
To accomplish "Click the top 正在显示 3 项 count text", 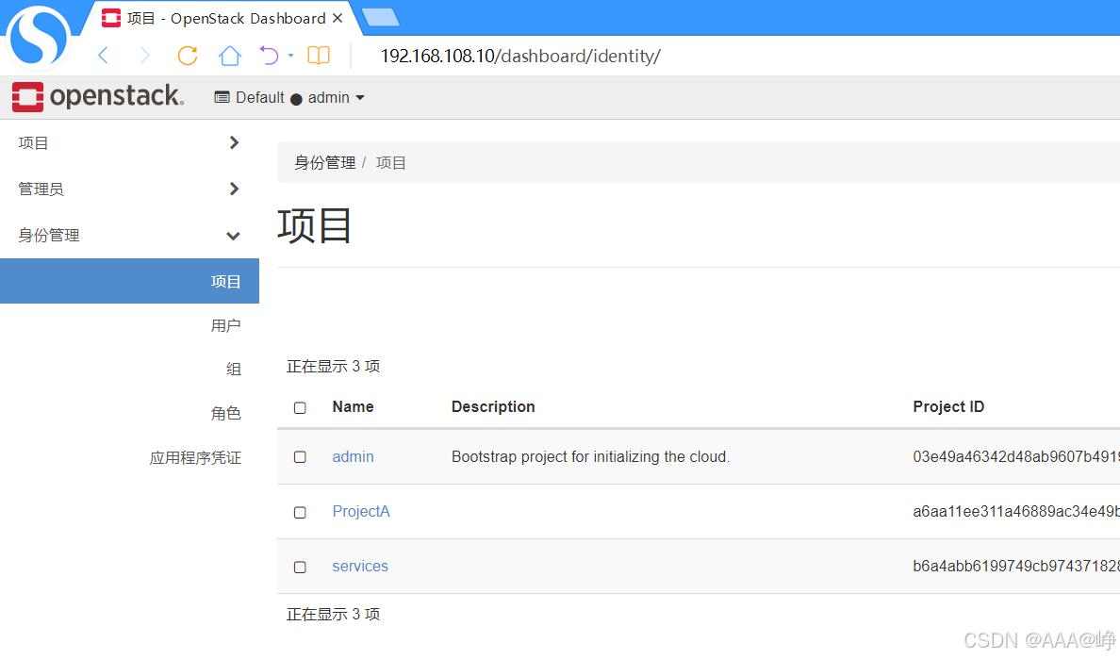I will pyautogui.click(x=333, y=367).
